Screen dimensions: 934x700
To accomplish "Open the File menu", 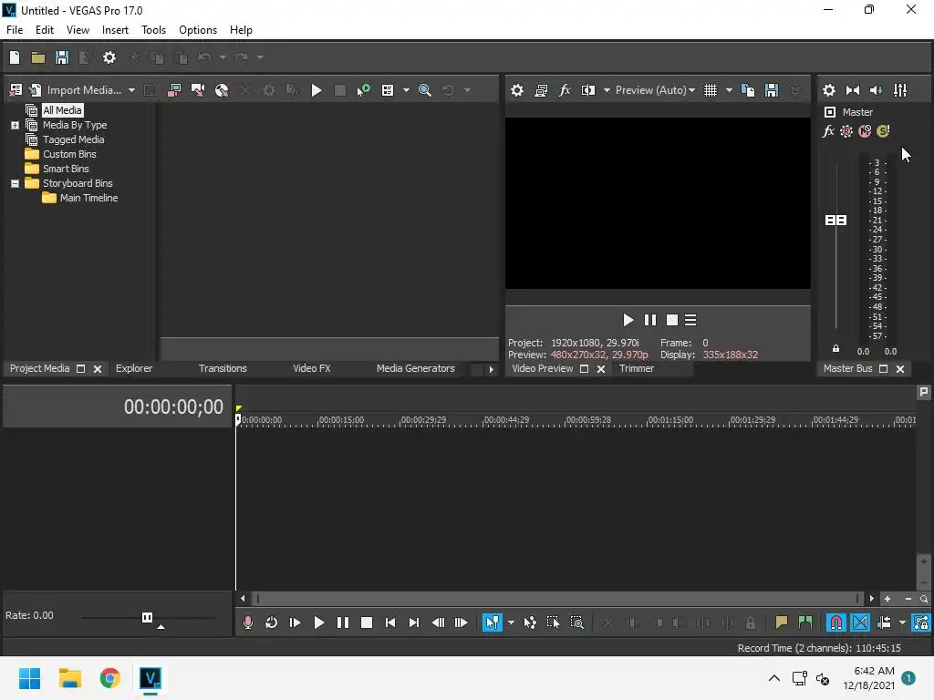I will click(x=15, y=30).
